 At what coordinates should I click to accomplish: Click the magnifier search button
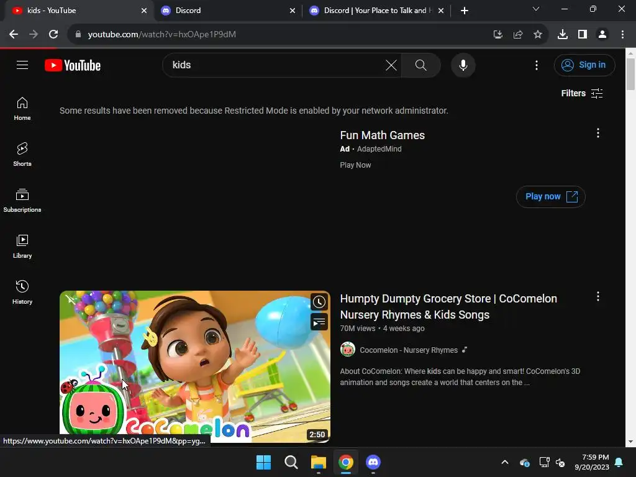pyautogui.click(x=420, y=65)
